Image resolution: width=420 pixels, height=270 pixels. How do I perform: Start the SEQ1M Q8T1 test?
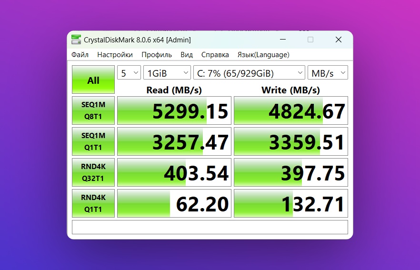point(93,110)
